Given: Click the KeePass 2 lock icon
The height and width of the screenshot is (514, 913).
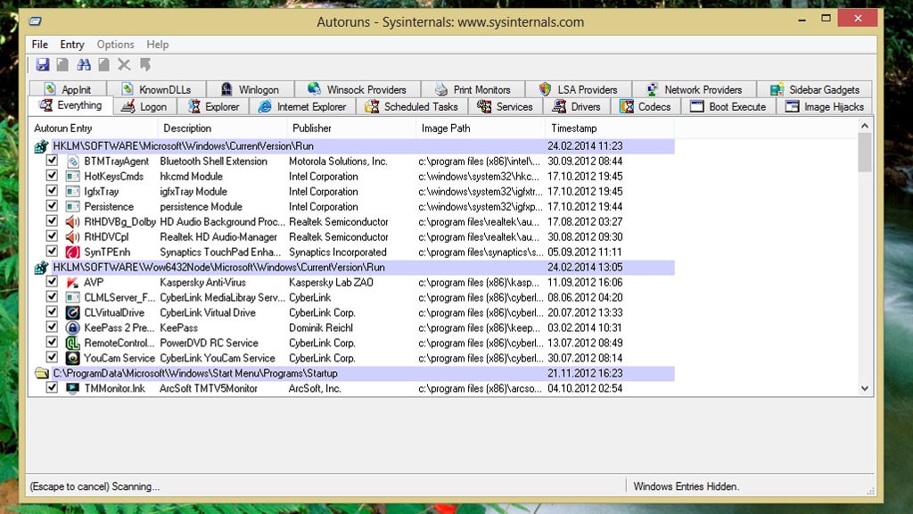Looking at the screenshot, I should [x=73, y=328].
